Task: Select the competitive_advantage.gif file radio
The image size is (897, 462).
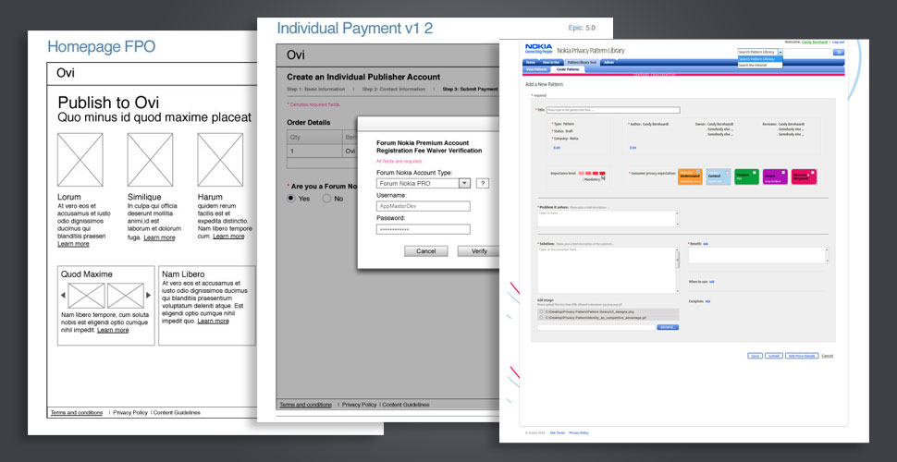Action: click(541, 317)
